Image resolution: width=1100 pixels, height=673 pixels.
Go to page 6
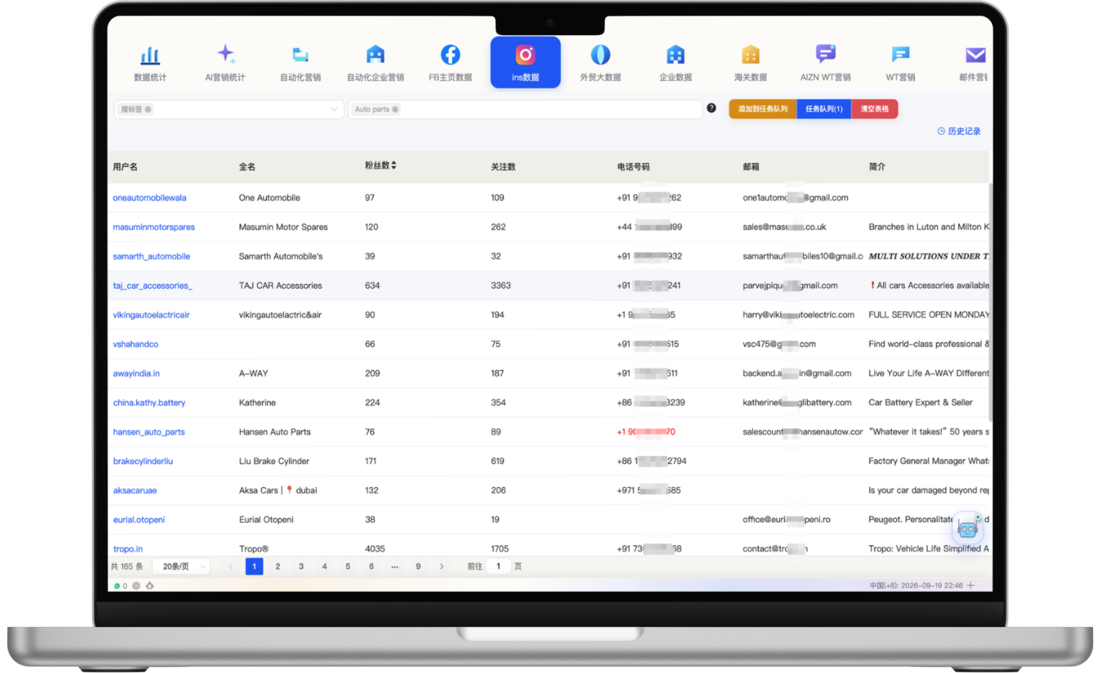tap(372, 567)
